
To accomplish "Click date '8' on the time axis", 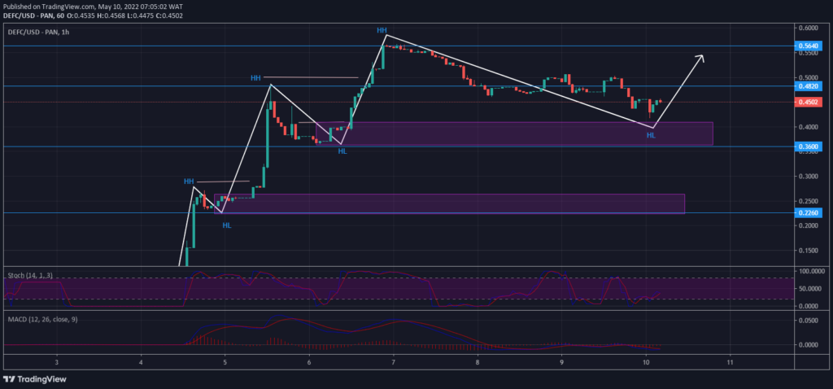I will point(478,362).
